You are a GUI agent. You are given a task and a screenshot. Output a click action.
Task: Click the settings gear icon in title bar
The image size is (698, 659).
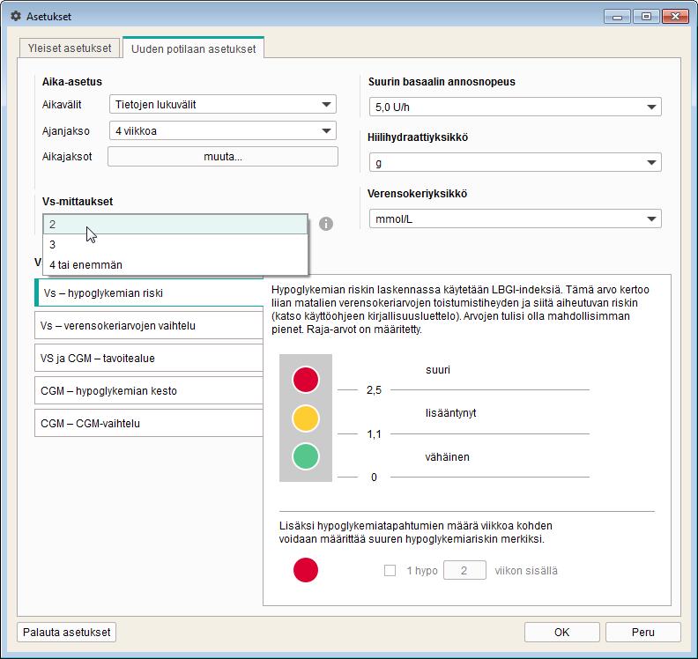click(16, 17)
